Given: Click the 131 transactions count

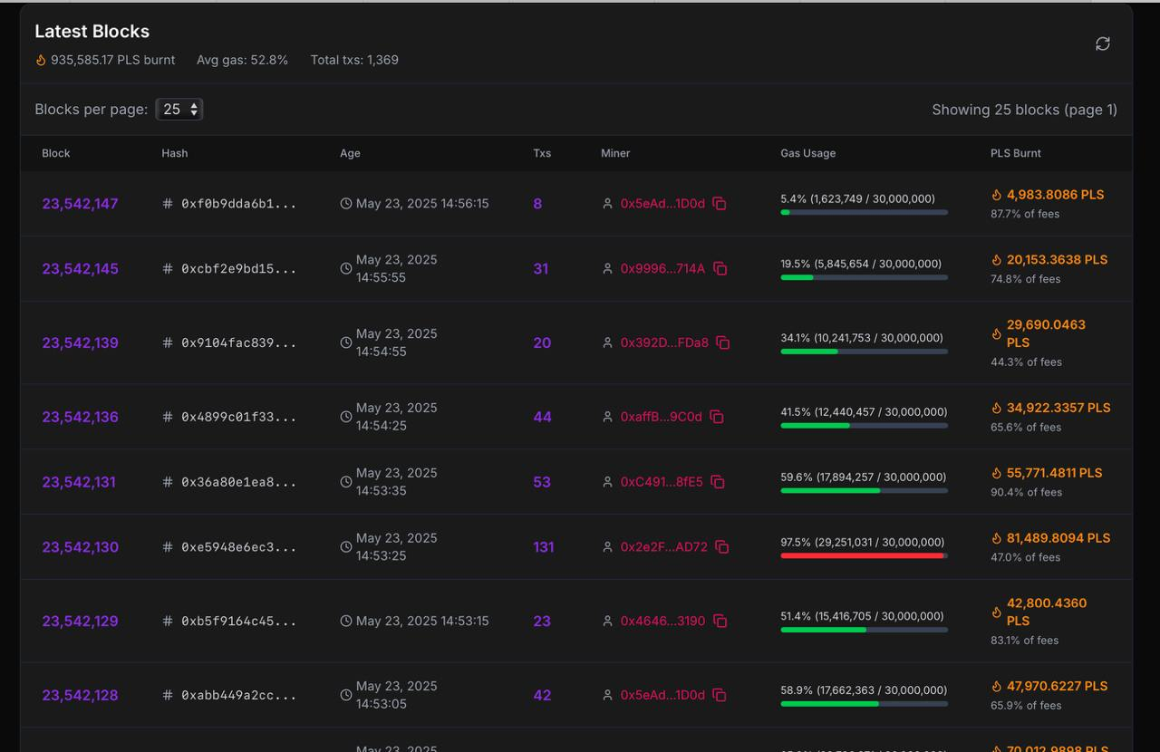Looking at the screenshot, I should point(544,547).
